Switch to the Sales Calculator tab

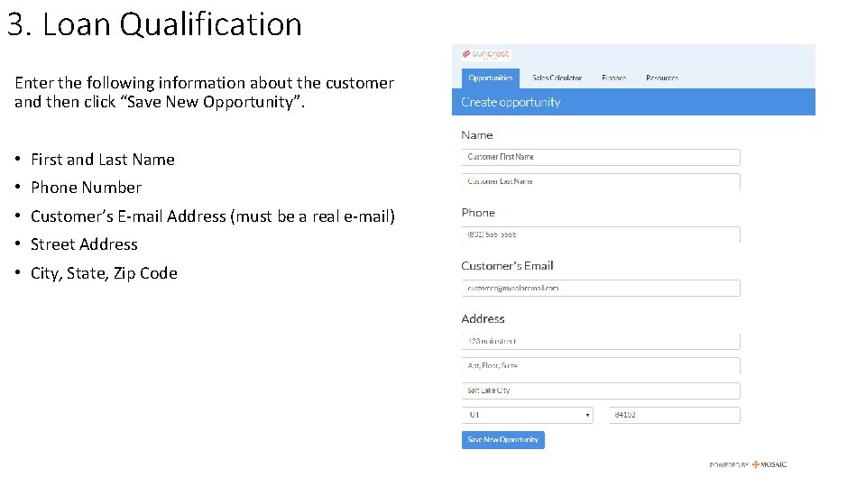tap(557, 78)
